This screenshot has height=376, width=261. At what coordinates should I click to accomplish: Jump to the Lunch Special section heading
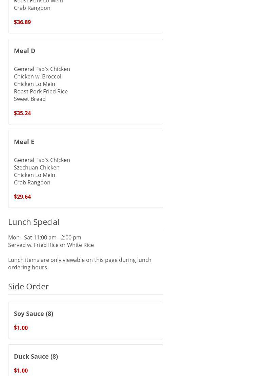[34, 222]
